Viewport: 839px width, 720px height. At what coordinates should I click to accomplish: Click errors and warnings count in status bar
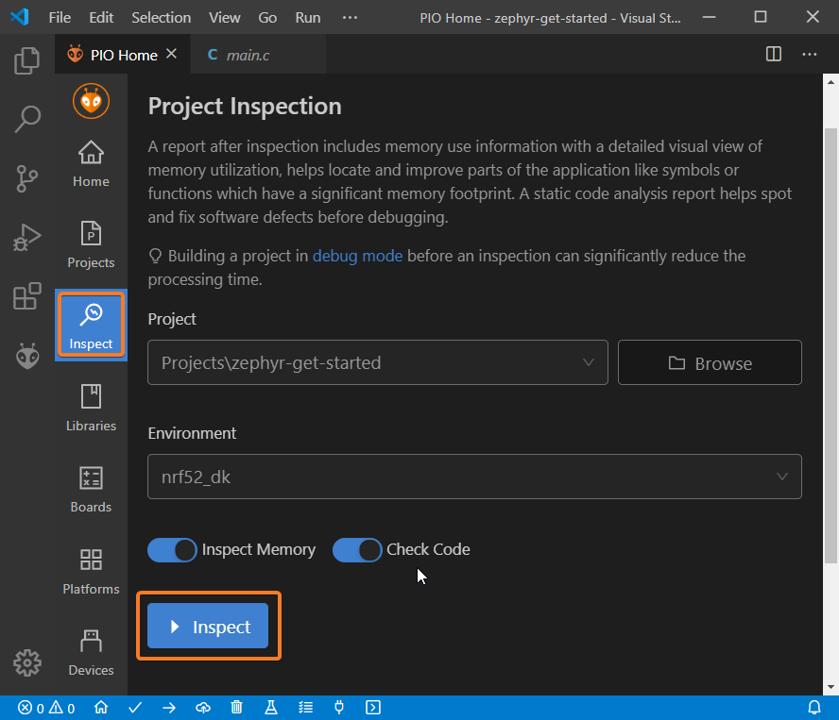[46, 708]
